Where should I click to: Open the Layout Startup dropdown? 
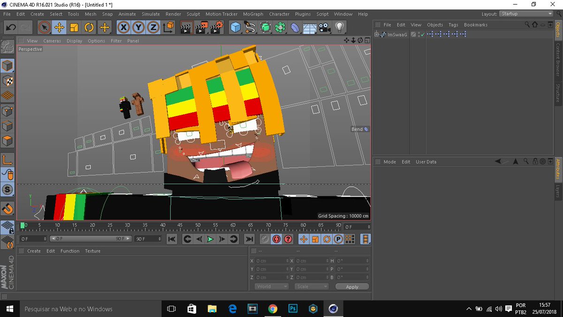tap(526, 14)
